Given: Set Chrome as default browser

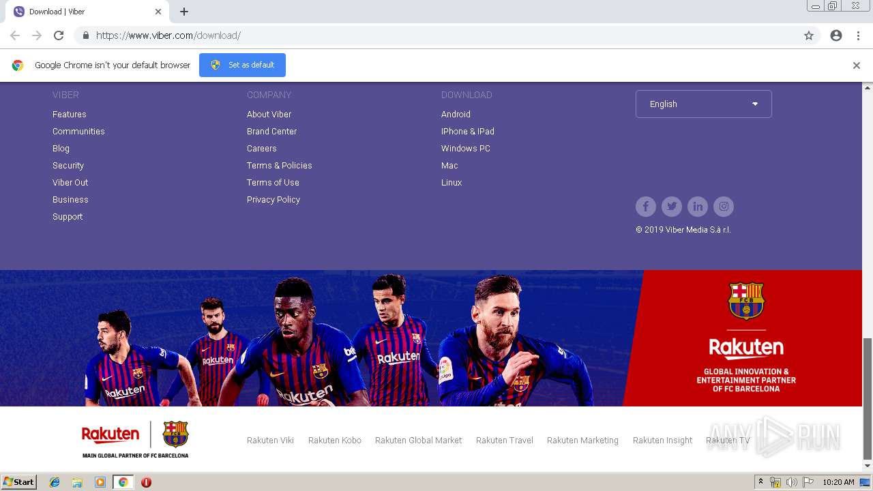Looking at the screenshot, I should pyautogui.click(x=242, y=65).
